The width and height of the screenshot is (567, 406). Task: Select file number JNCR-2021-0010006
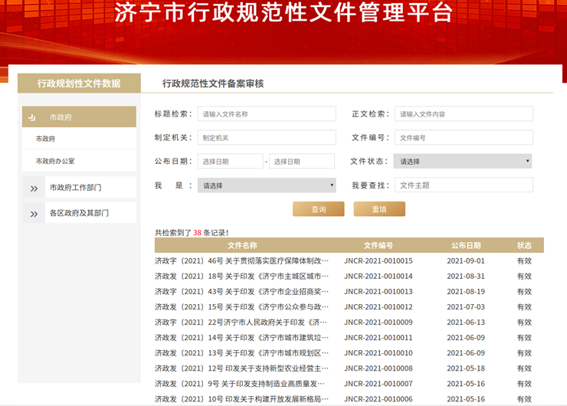pos(379,399)
